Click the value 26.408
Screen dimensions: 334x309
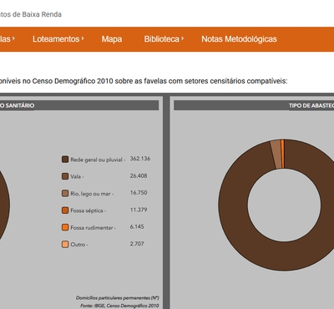tap(139, 175)
